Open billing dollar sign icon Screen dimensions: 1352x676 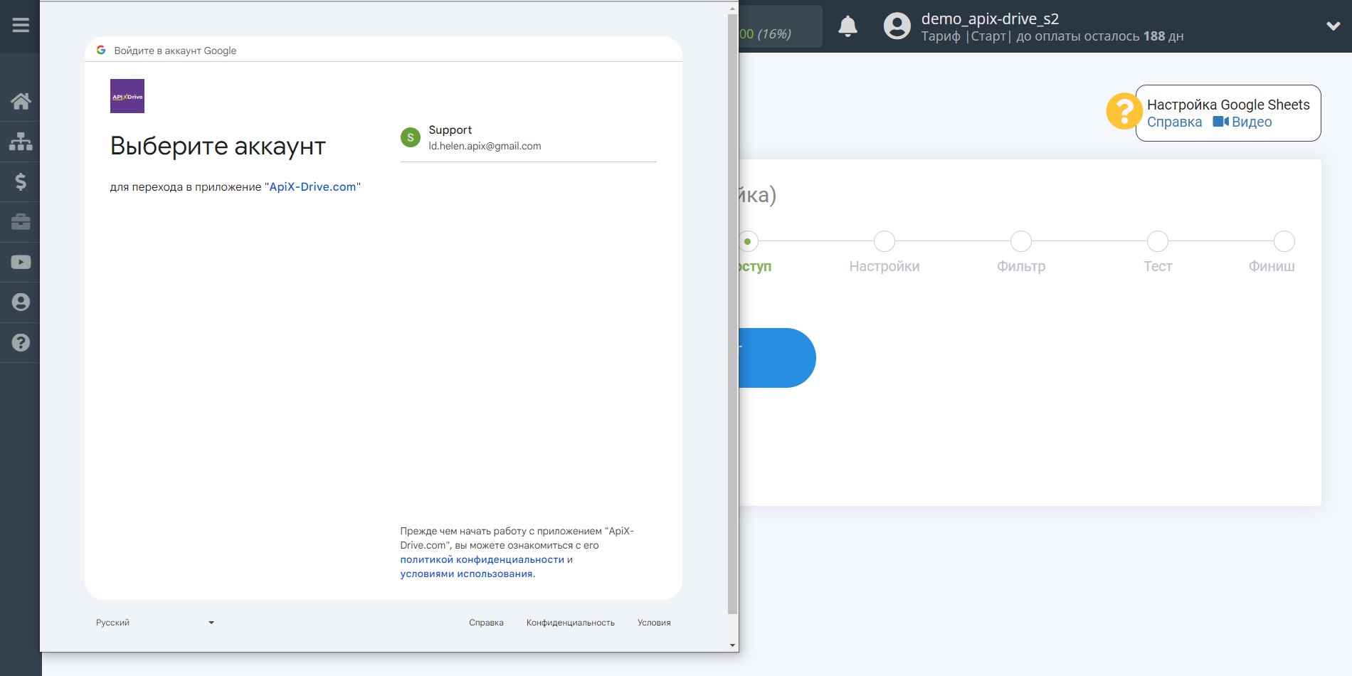point(21,181)
